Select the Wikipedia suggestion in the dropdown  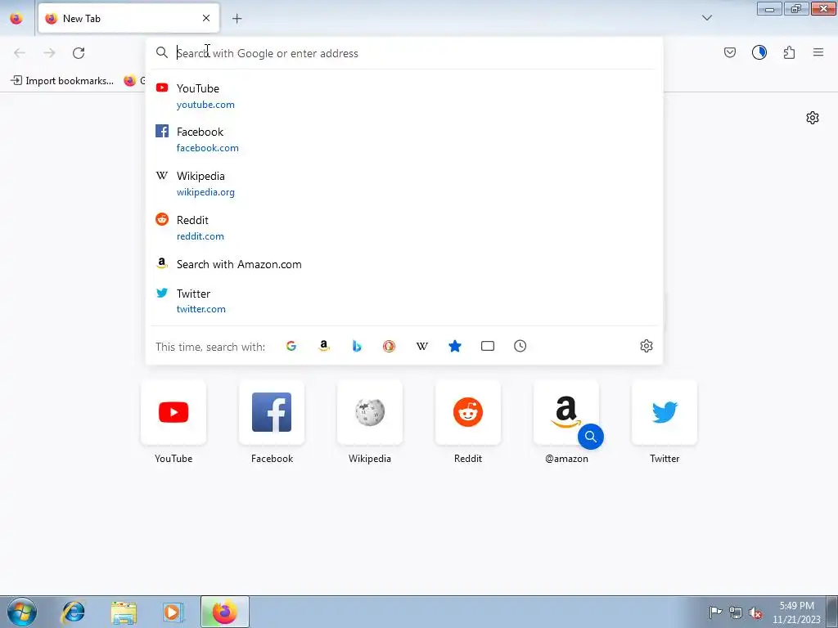tap(404, 184)
